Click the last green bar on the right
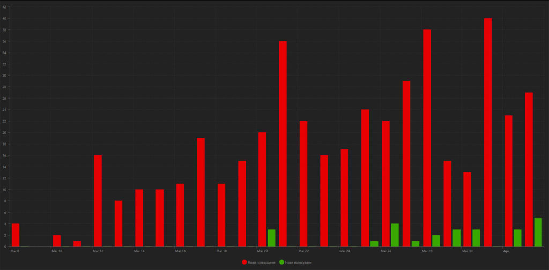This screenshot has width=549, height=270. [x=538, y=232]
